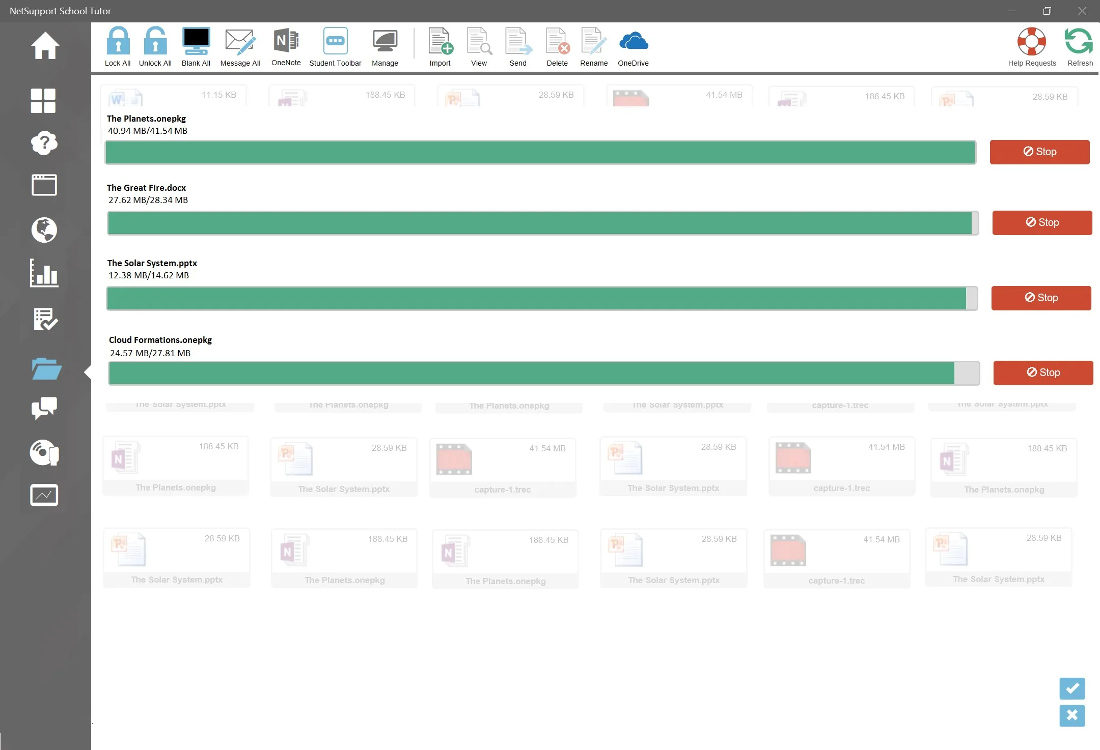Image resolution: width=1100 pixels, height=750 pixels.
Task: Click "40.94 MB/41.54 MB" size text
Action: click(x=148, y=131)
